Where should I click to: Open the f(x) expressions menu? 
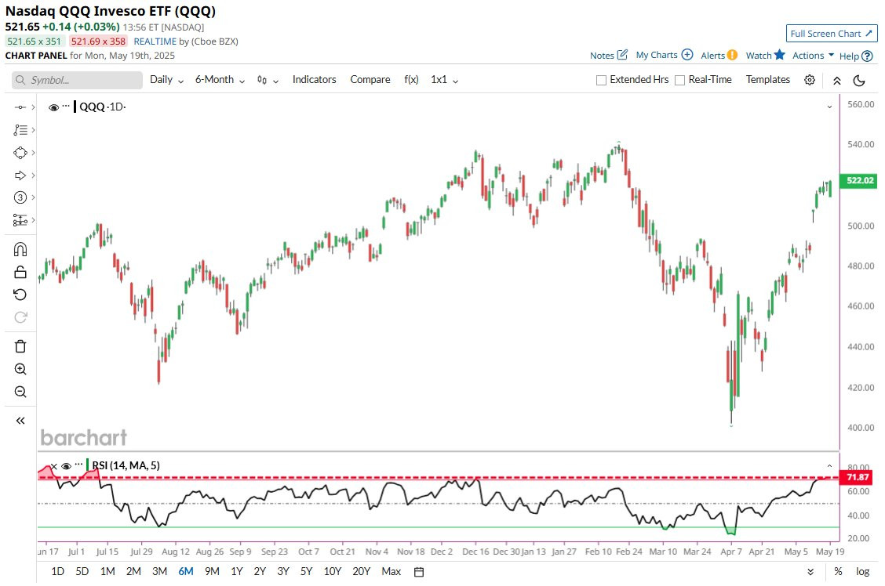[x=411, y=80]
